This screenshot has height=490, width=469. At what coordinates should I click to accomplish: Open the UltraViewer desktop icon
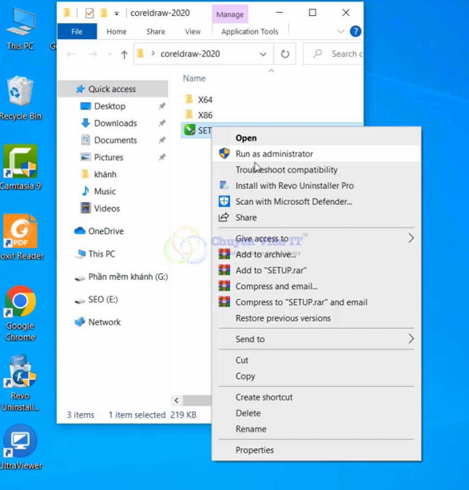coord(20,441)
